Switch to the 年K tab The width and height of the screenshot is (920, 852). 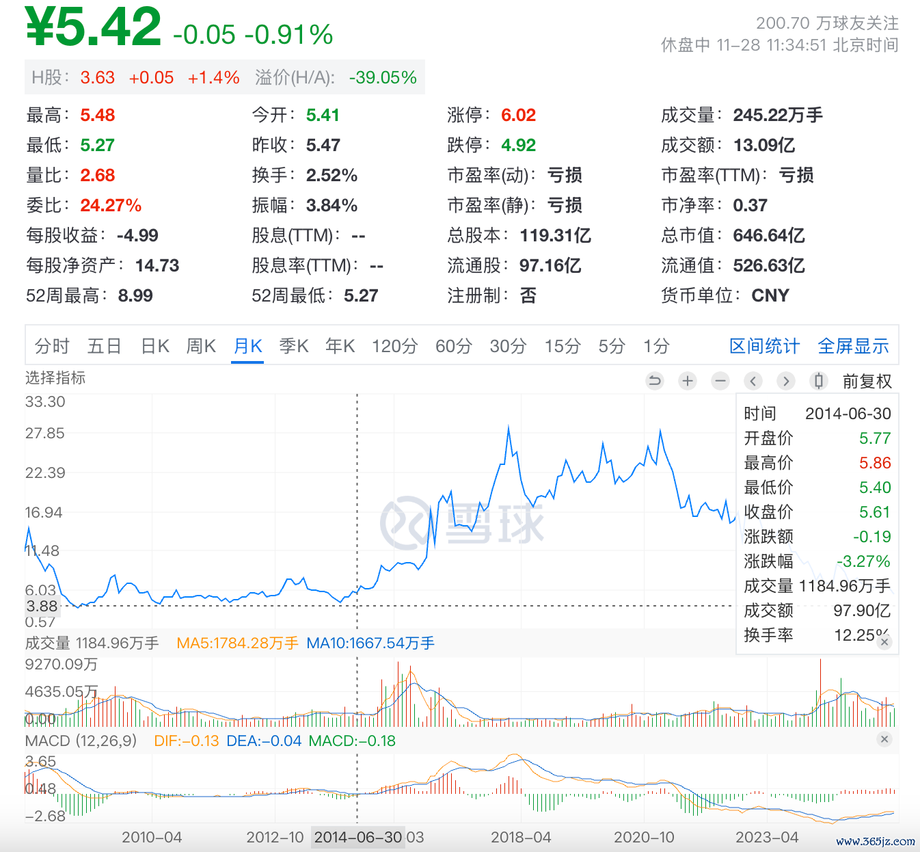[x=340, y=347]
